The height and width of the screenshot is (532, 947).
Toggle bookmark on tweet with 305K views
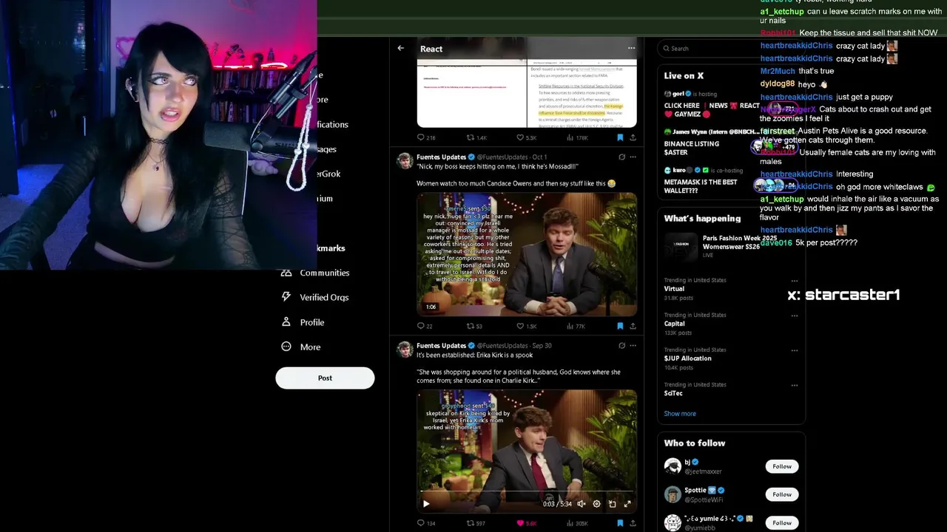620,523
